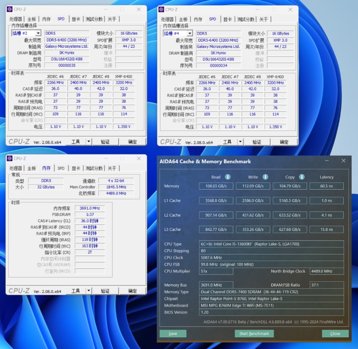
Task: Click XMP-6400 voltage 1.350 V in top-left CPU-Z
Action: 124,126
